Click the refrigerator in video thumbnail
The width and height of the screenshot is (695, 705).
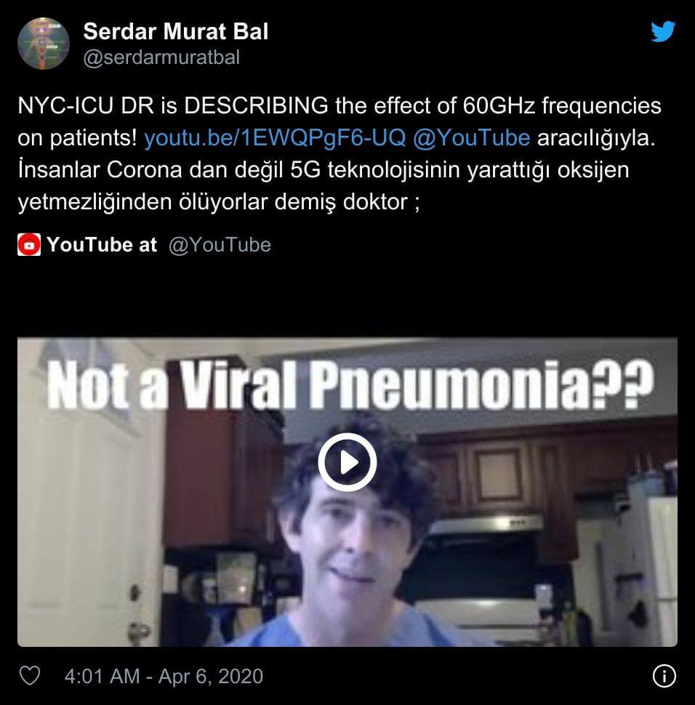coord(648,566)
